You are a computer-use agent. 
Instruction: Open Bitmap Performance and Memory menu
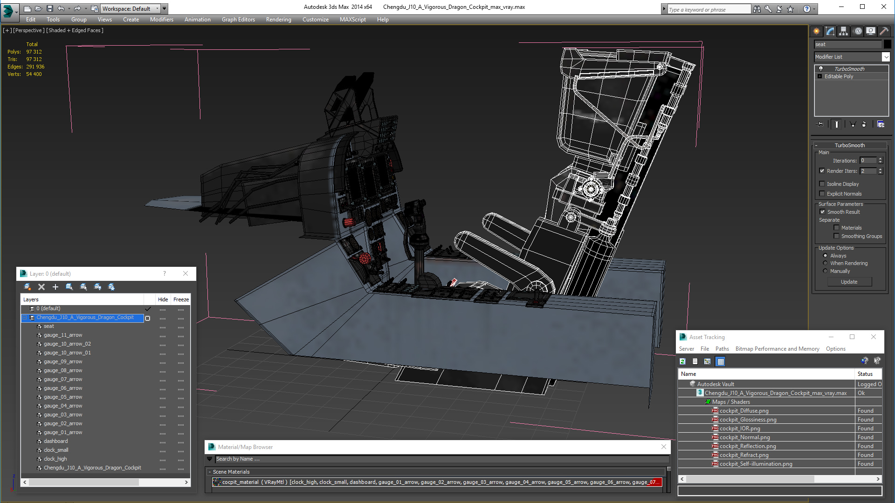pyautogui.click(x=777, y=349)
